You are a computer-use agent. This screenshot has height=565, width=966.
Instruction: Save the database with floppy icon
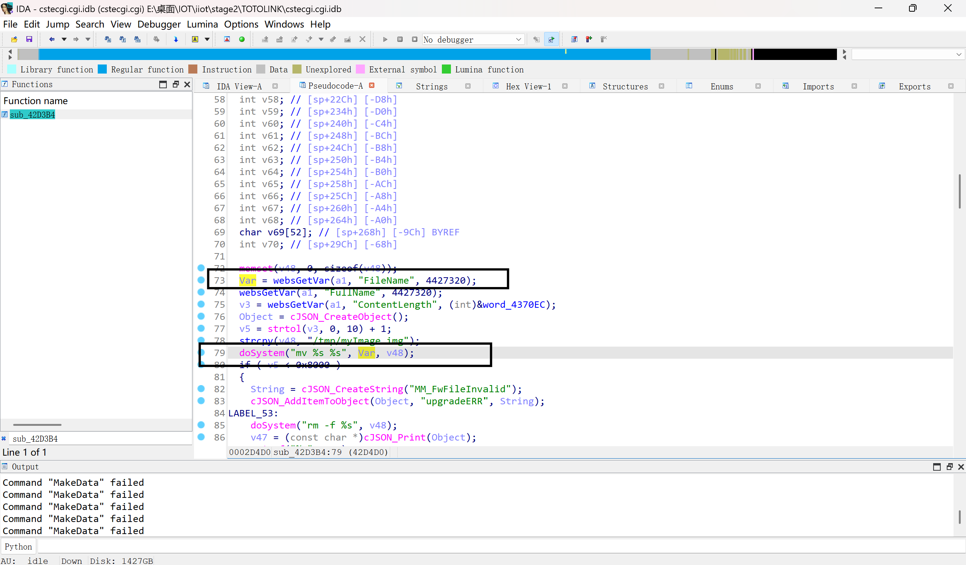tap(29, 39)
